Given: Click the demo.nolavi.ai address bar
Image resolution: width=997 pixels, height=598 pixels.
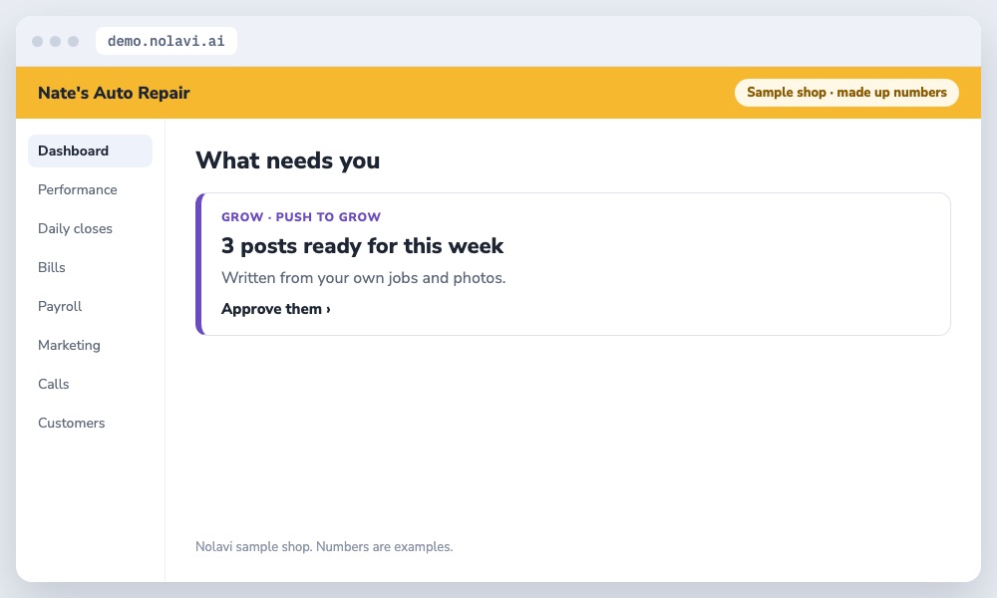Looking at the screenshot, I should tap(166, 41).
